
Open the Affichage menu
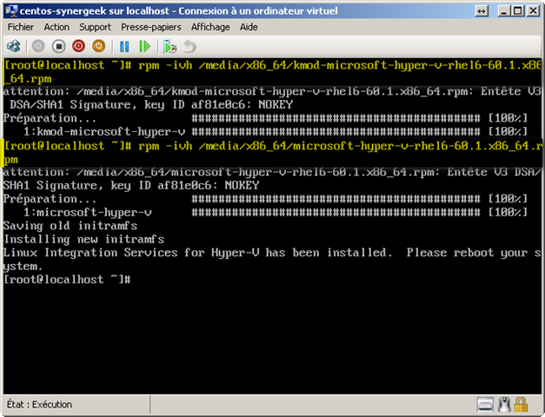click(x=210, y=27)
